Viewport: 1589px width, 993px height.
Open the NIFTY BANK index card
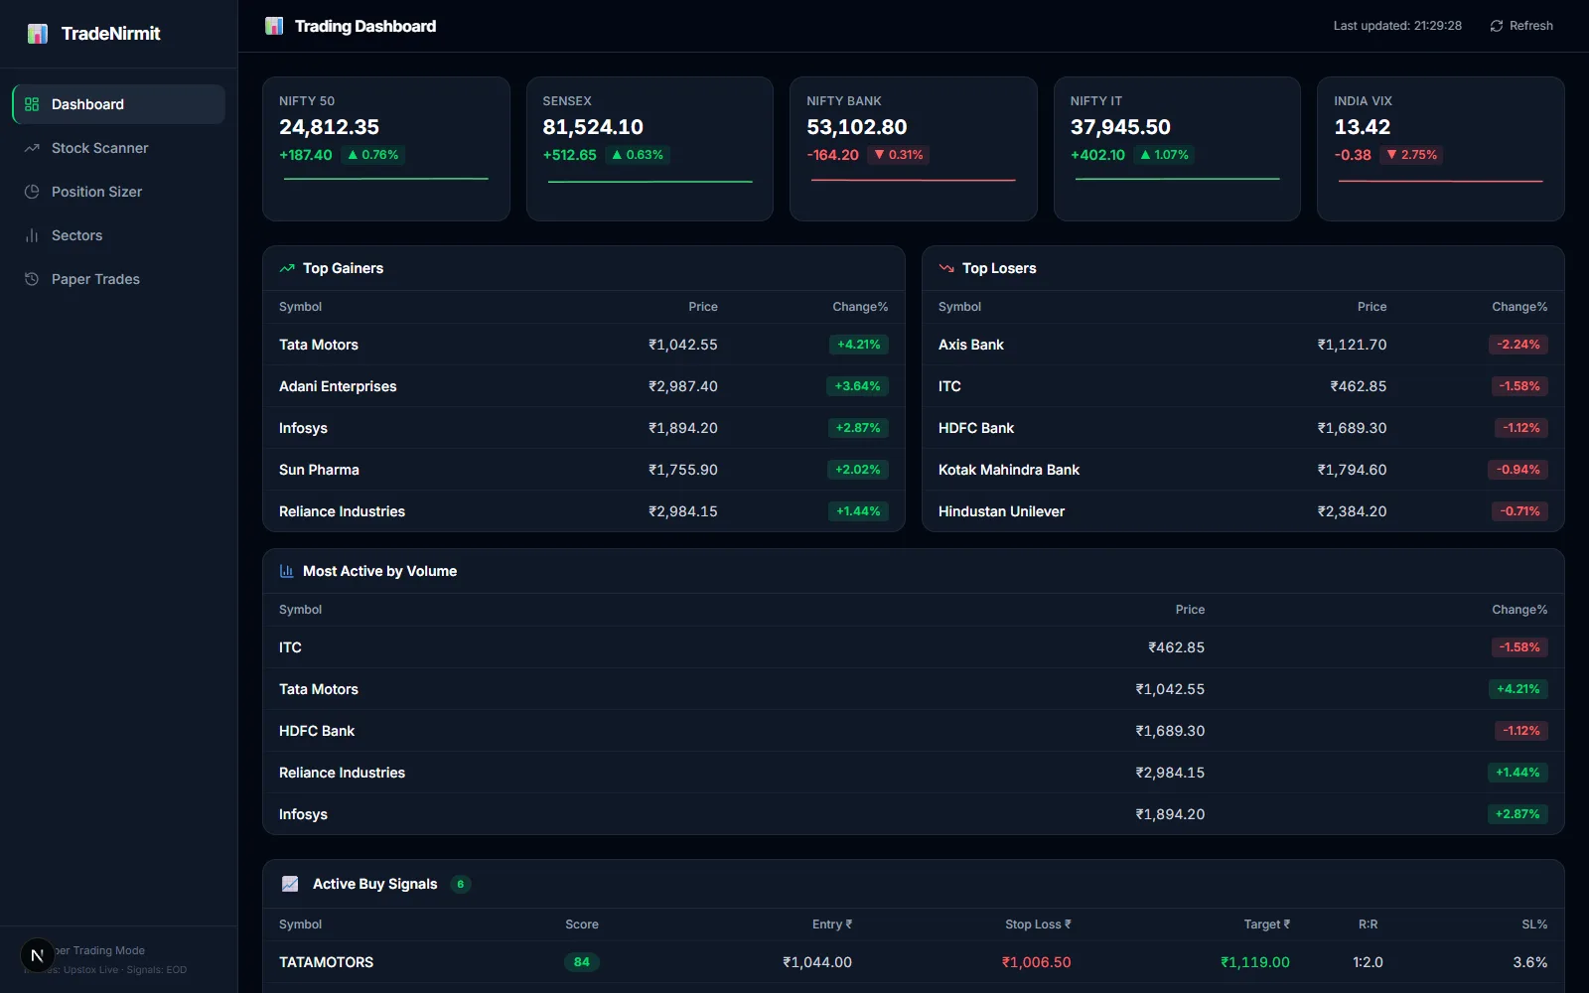(x=914, y=149)
